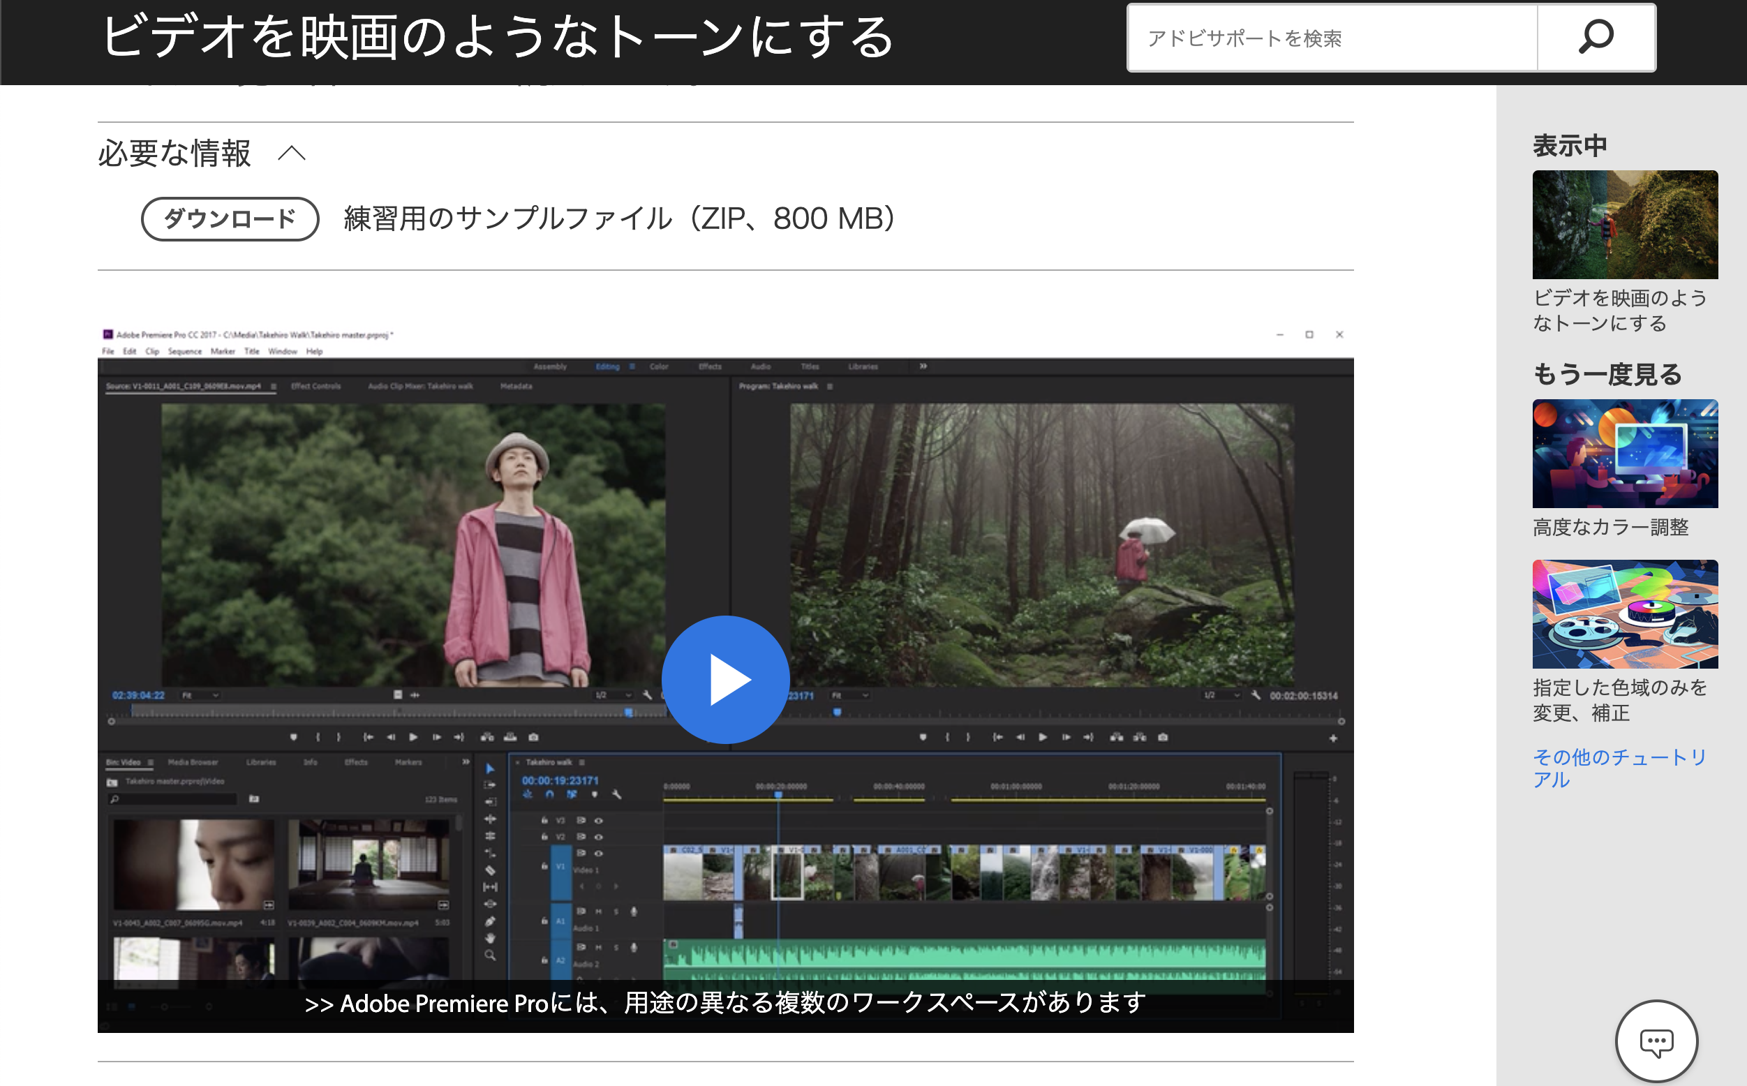Click the bin search field magnifier
This screenshot has width=1747, height=1086.
[115, 798]
